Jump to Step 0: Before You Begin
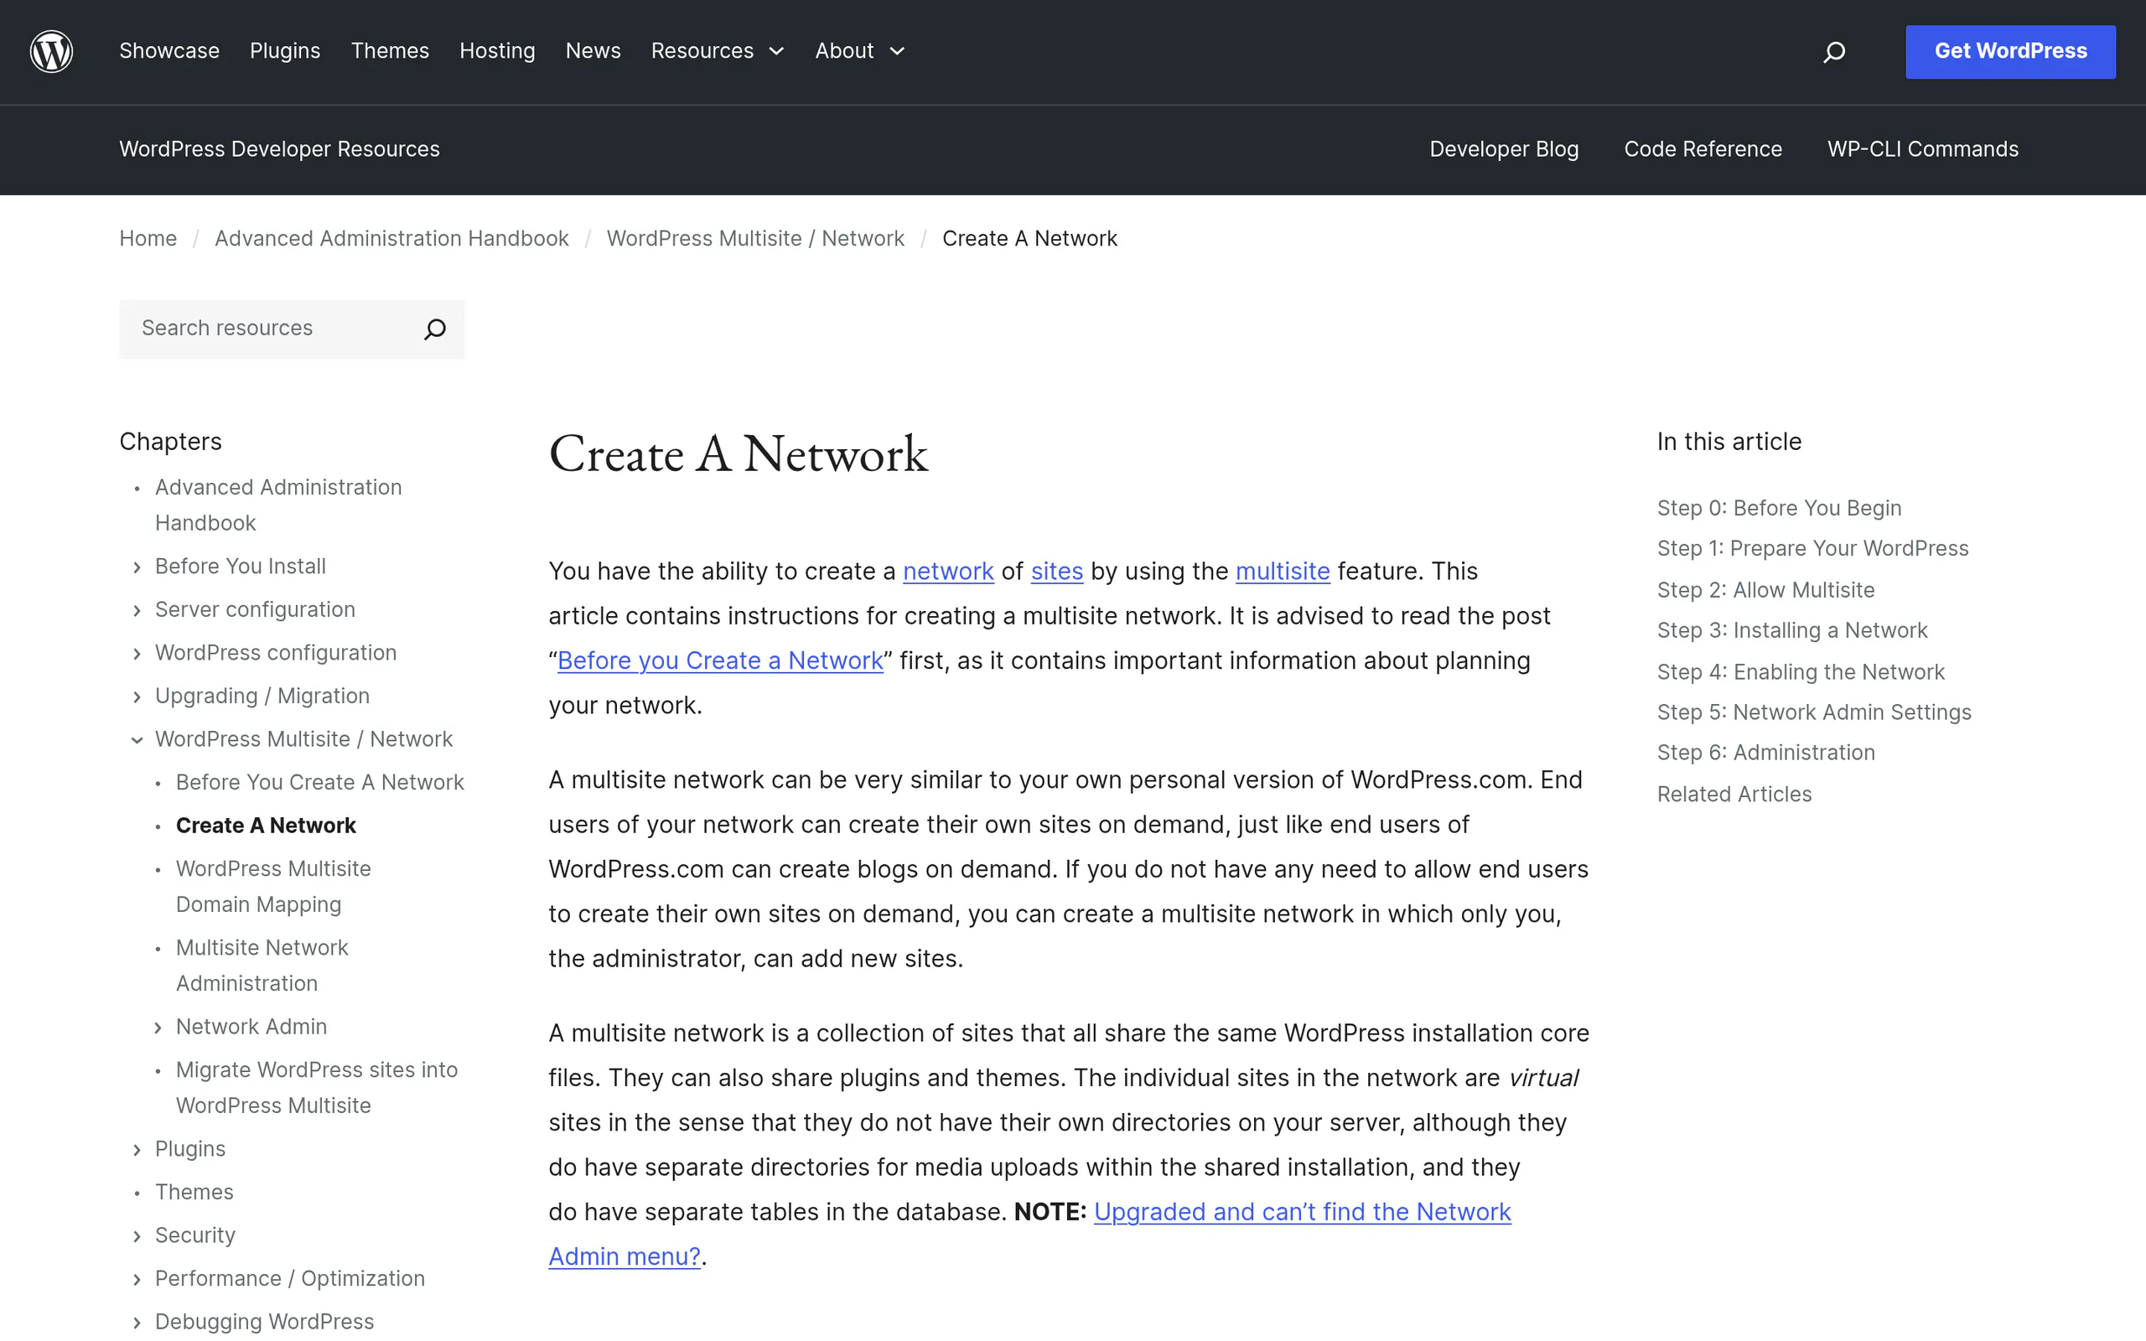This screenshot has height=1341, width=2146. [x=1779, y=508]
